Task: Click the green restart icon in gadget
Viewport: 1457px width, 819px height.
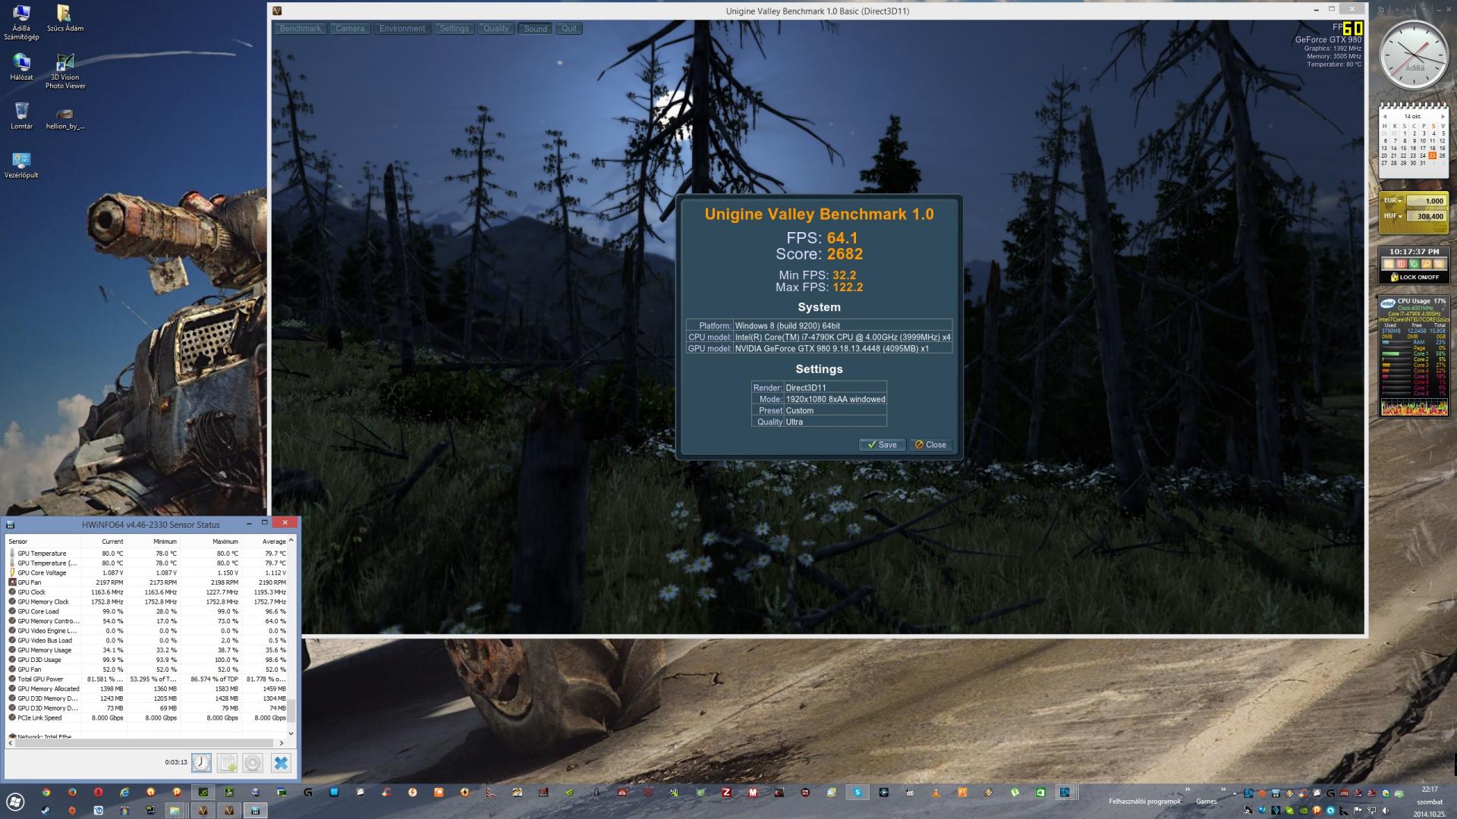Action: pos(1415,264)
